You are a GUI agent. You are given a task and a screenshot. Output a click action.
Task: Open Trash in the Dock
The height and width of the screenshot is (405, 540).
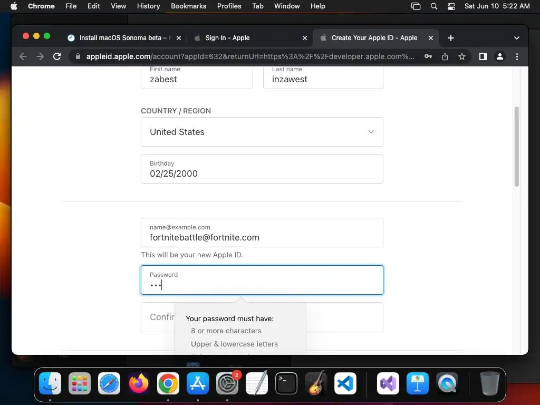tap(490, 383)
